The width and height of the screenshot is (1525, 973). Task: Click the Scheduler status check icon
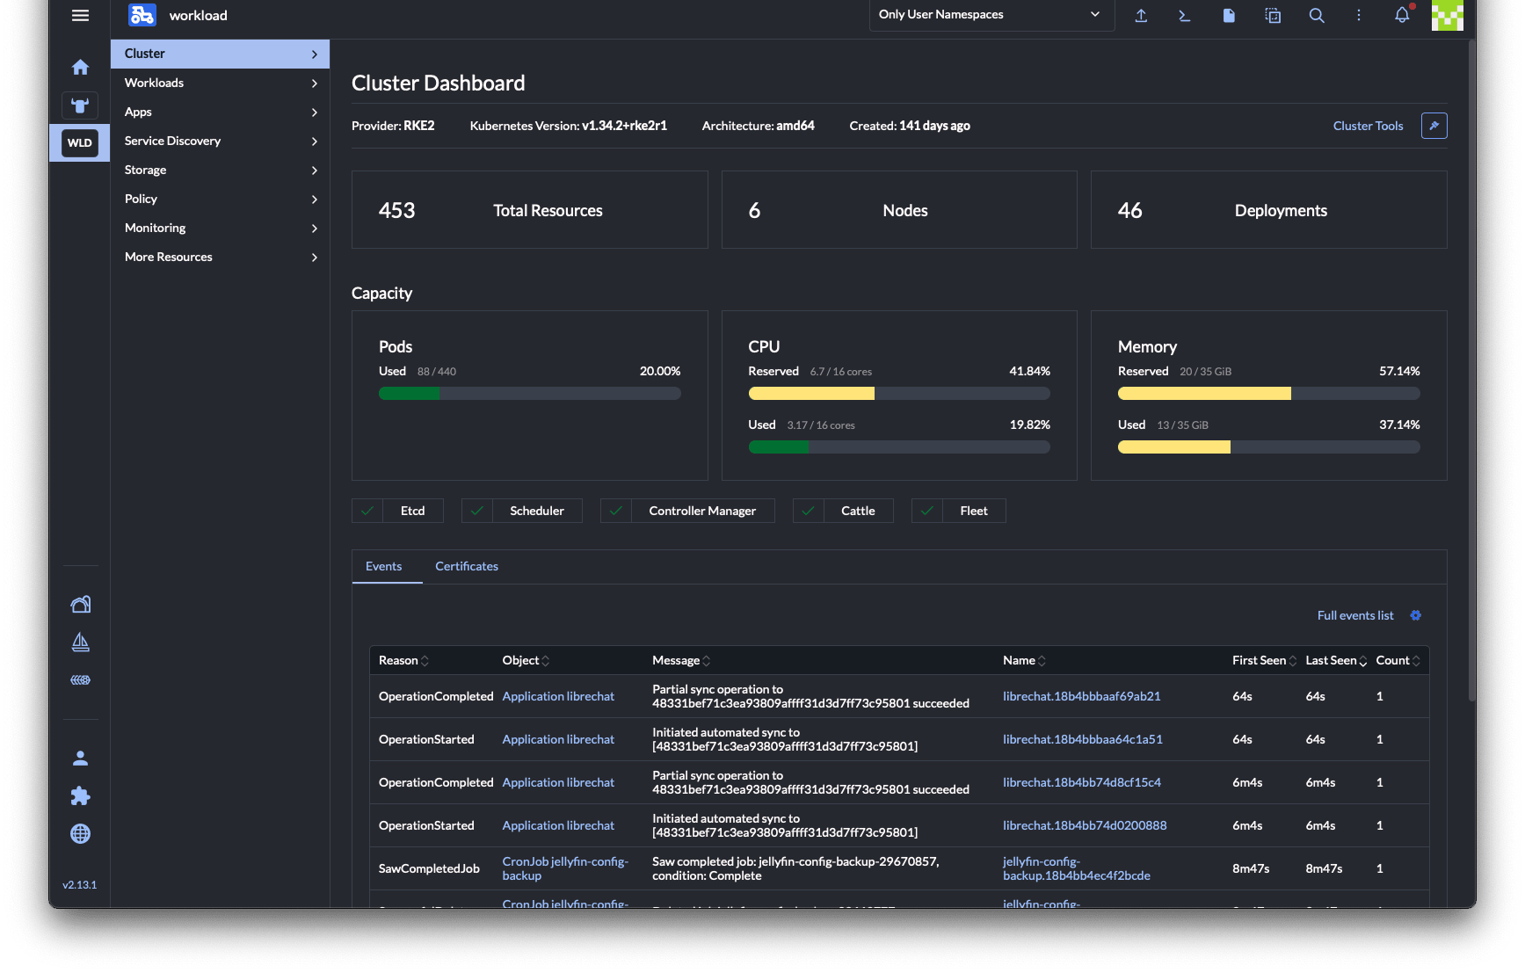click(x=477, y=511)
